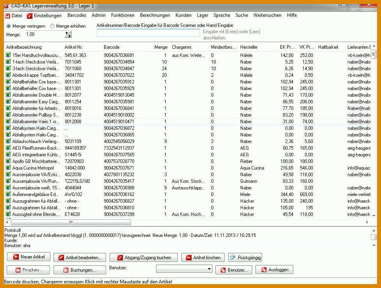
Task: Click the quantity sort arrow icon beside Menge
Action: 68,34
